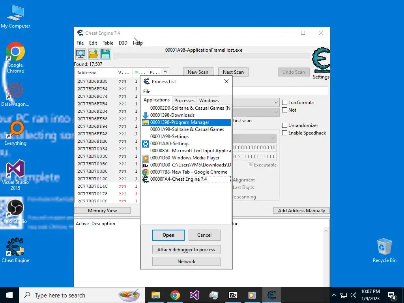Click the Address column header
Image resolution: width=404 pixels, height=303 pixels.
coord(87,73)
